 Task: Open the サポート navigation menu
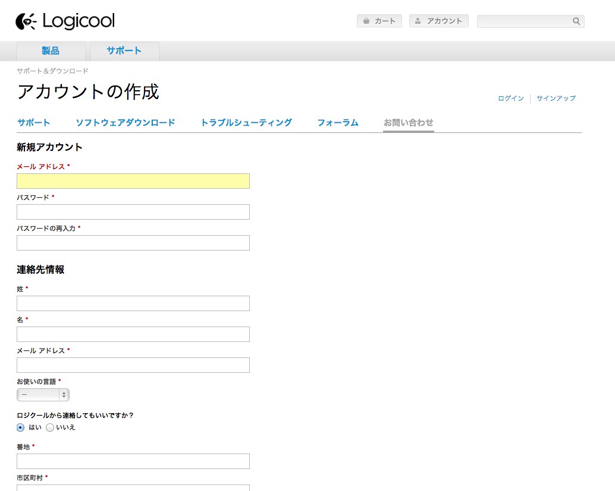tap(124, 51)
